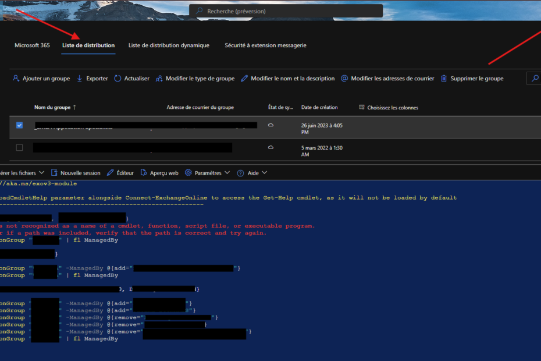Image resolution: width=541 pixels, height=361 pixels.
Task: Click Modifier le nom et la description
Action: point(287,79)
